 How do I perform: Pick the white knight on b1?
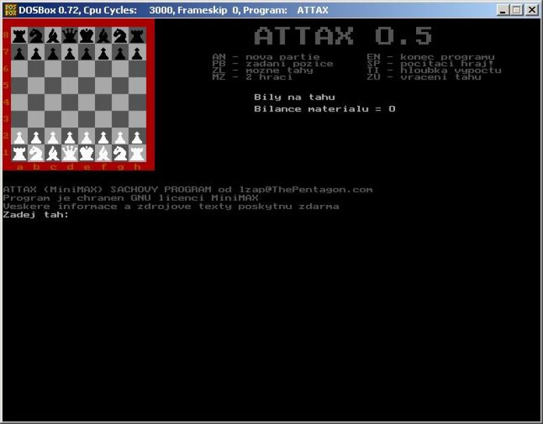(x=37, y=154)
